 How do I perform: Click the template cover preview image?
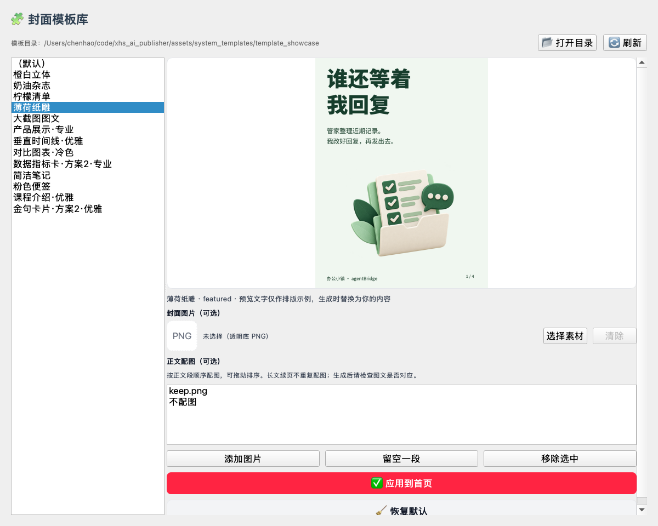click(x=401, y=173)
